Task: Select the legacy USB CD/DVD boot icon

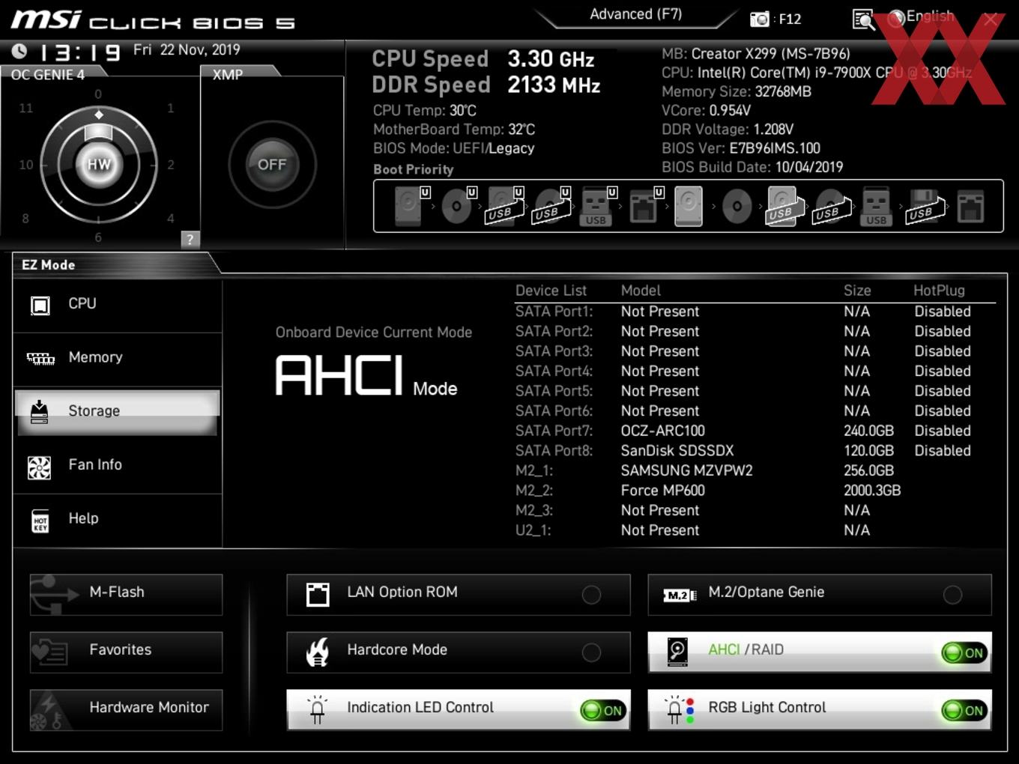Action: pos(832,206)
